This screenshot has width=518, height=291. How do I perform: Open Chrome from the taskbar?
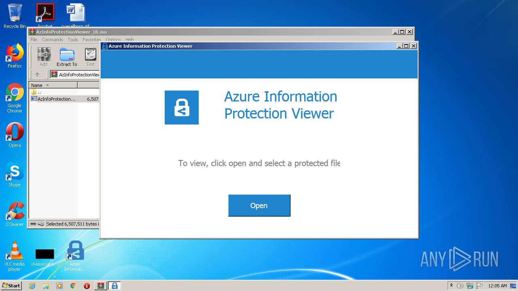[x=73, y=286]
